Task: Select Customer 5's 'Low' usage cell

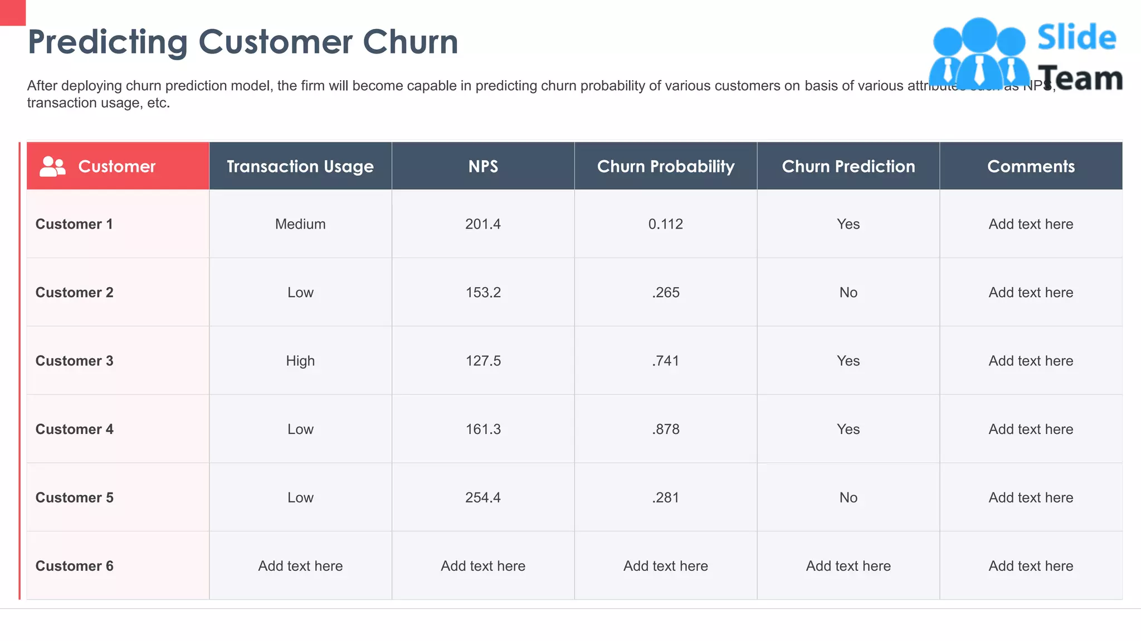Action: (300, 498)
